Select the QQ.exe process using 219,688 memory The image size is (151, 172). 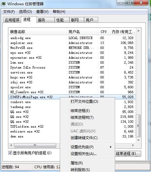tap(34, 117)
